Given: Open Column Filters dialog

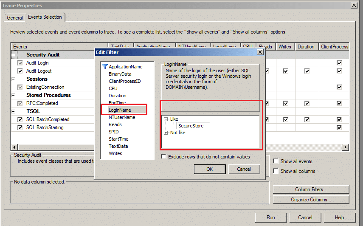Looking at the screenshot, I should (x=311, y=189).
